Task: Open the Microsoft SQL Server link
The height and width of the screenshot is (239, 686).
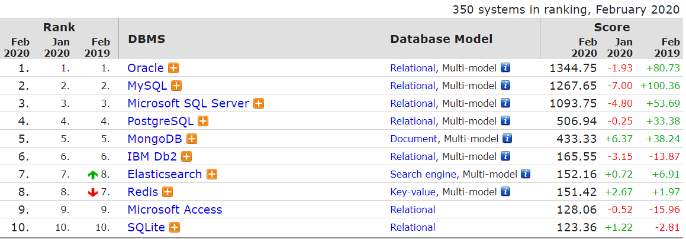Action: (188, 103)
